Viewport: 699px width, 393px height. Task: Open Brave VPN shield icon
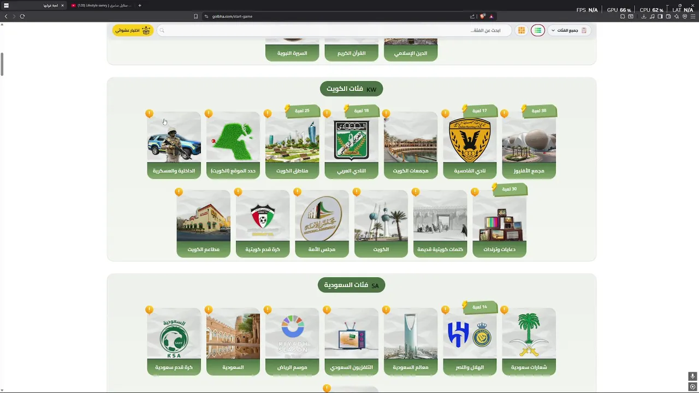coord(685,16)
